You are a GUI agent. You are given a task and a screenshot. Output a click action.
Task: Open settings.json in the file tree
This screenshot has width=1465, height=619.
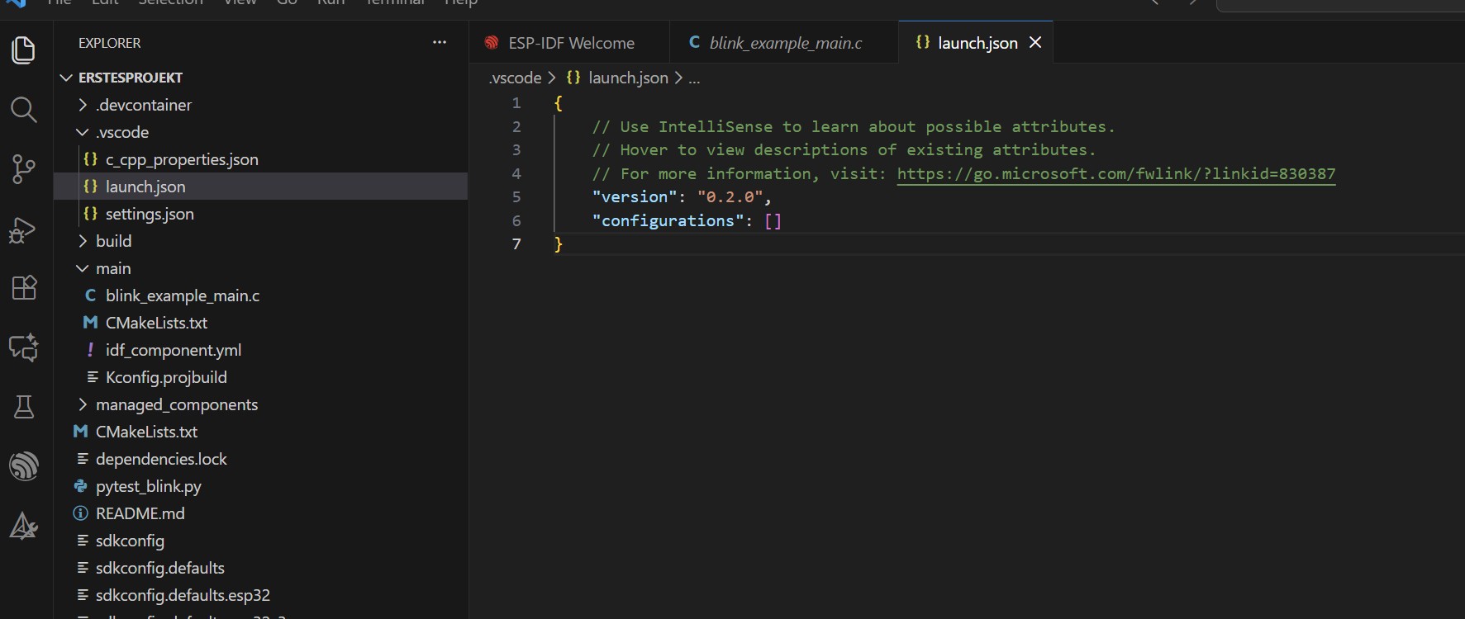coord(150,214)
